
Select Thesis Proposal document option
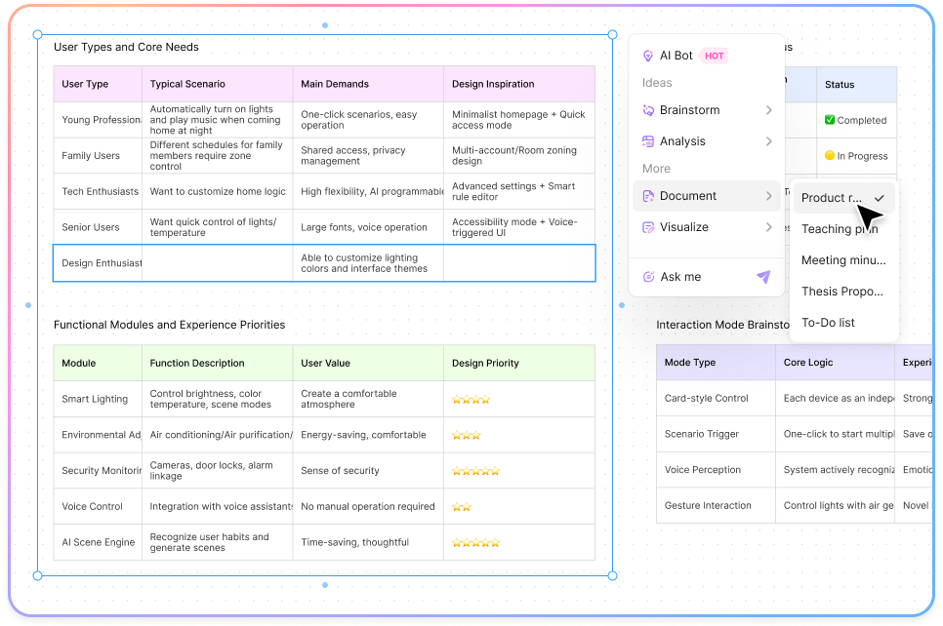[841, 292]
